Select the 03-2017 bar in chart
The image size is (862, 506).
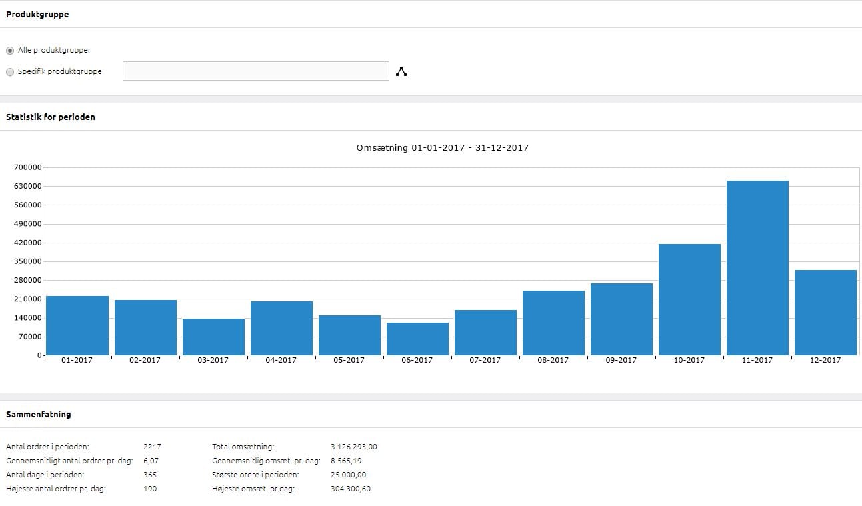213,337
